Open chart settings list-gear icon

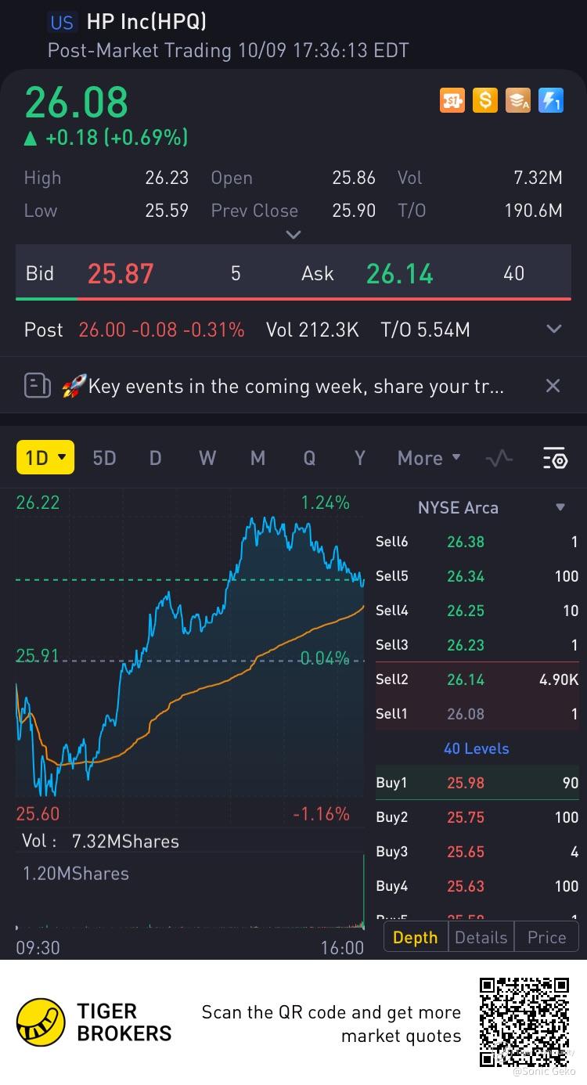pyautogui.click(x=555, y=458)
